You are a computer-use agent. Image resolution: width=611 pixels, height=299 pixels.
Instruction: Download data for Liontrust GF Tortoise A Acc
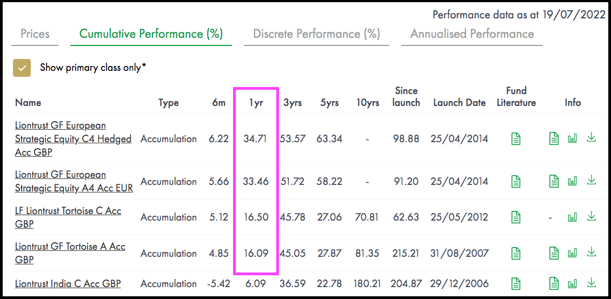pos(592,251)
